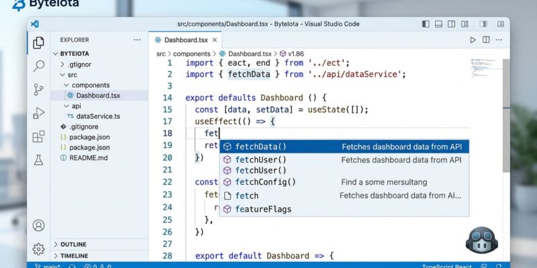Expand the TIMELINE section
The height and width of the screenshot is (268, 537).
coord(74,256)
